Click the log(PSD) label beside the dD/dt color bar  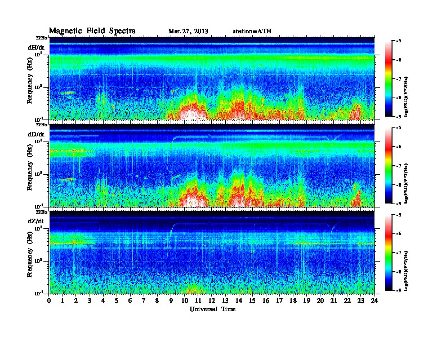pyautogui.click(x=407, y=183)
